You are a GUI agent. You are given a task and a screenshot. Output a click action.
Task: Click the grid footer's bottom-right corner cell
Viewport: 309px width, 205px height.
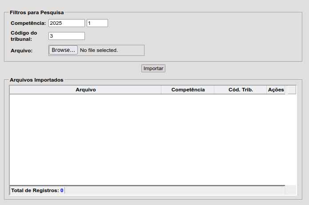[x=290, y=190]
